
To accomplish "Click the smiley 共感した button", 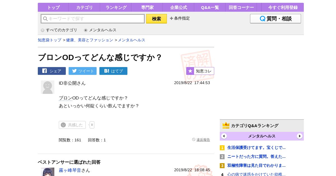I will (72, 125).
